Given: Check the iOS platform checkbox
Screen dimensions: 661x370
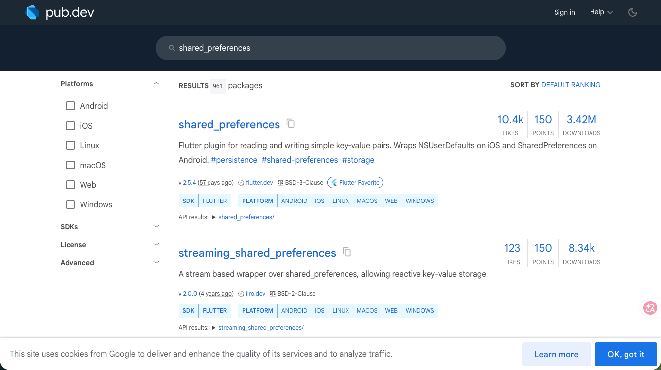Looking at the screenshot, I should pyautogui.click(x=70, y=126).
